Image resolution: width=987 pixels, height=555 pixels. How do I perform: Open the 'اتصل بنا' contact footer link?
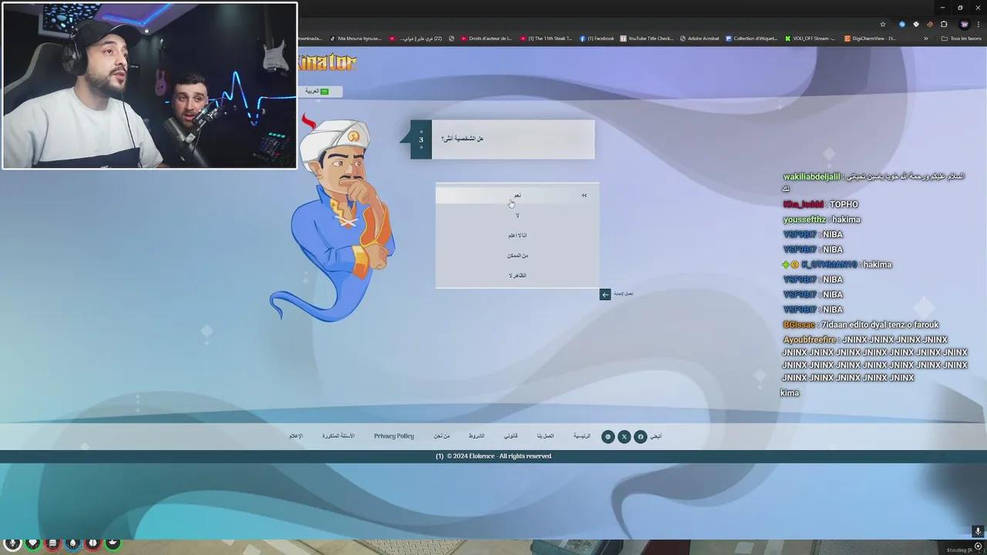pos(545,436)
